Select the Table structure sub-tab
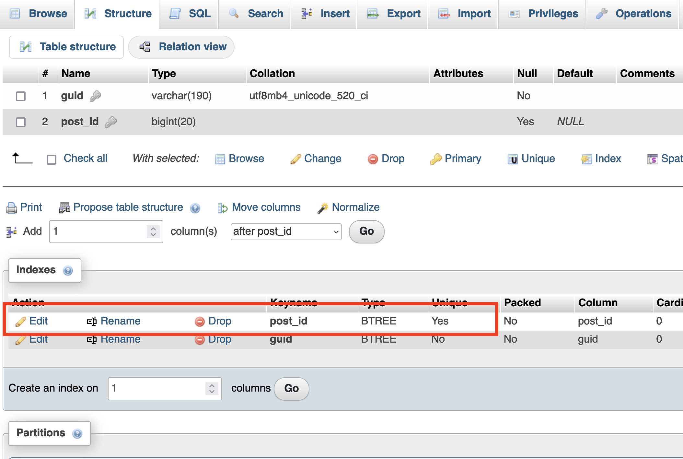The height and width of the screenshot is (459, 683). click(x=67, y=47)
